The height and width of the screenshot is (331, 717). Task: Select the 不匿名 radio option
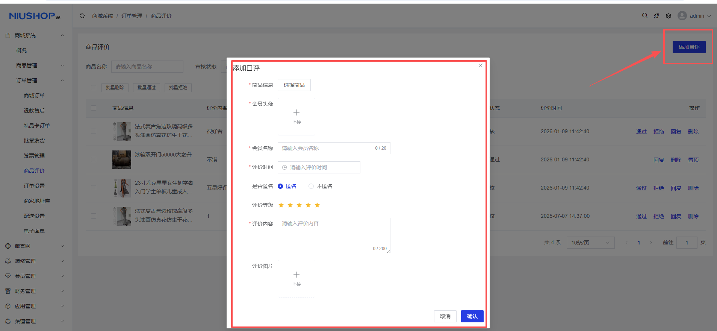[311, 186]
